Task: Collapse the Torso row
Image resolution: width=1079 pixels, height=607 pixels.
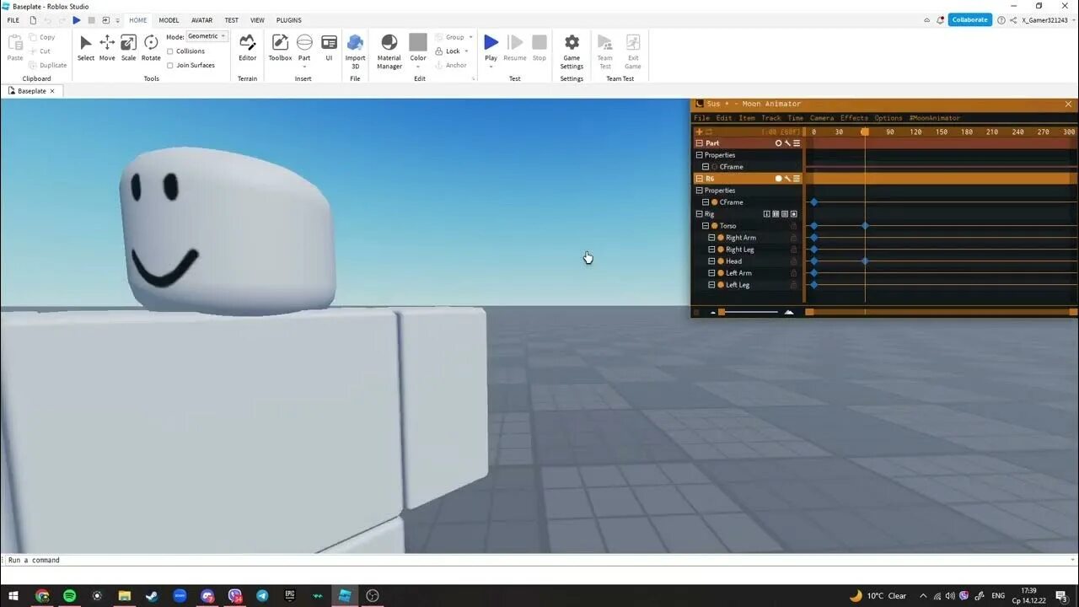Action: click(706, 226)
